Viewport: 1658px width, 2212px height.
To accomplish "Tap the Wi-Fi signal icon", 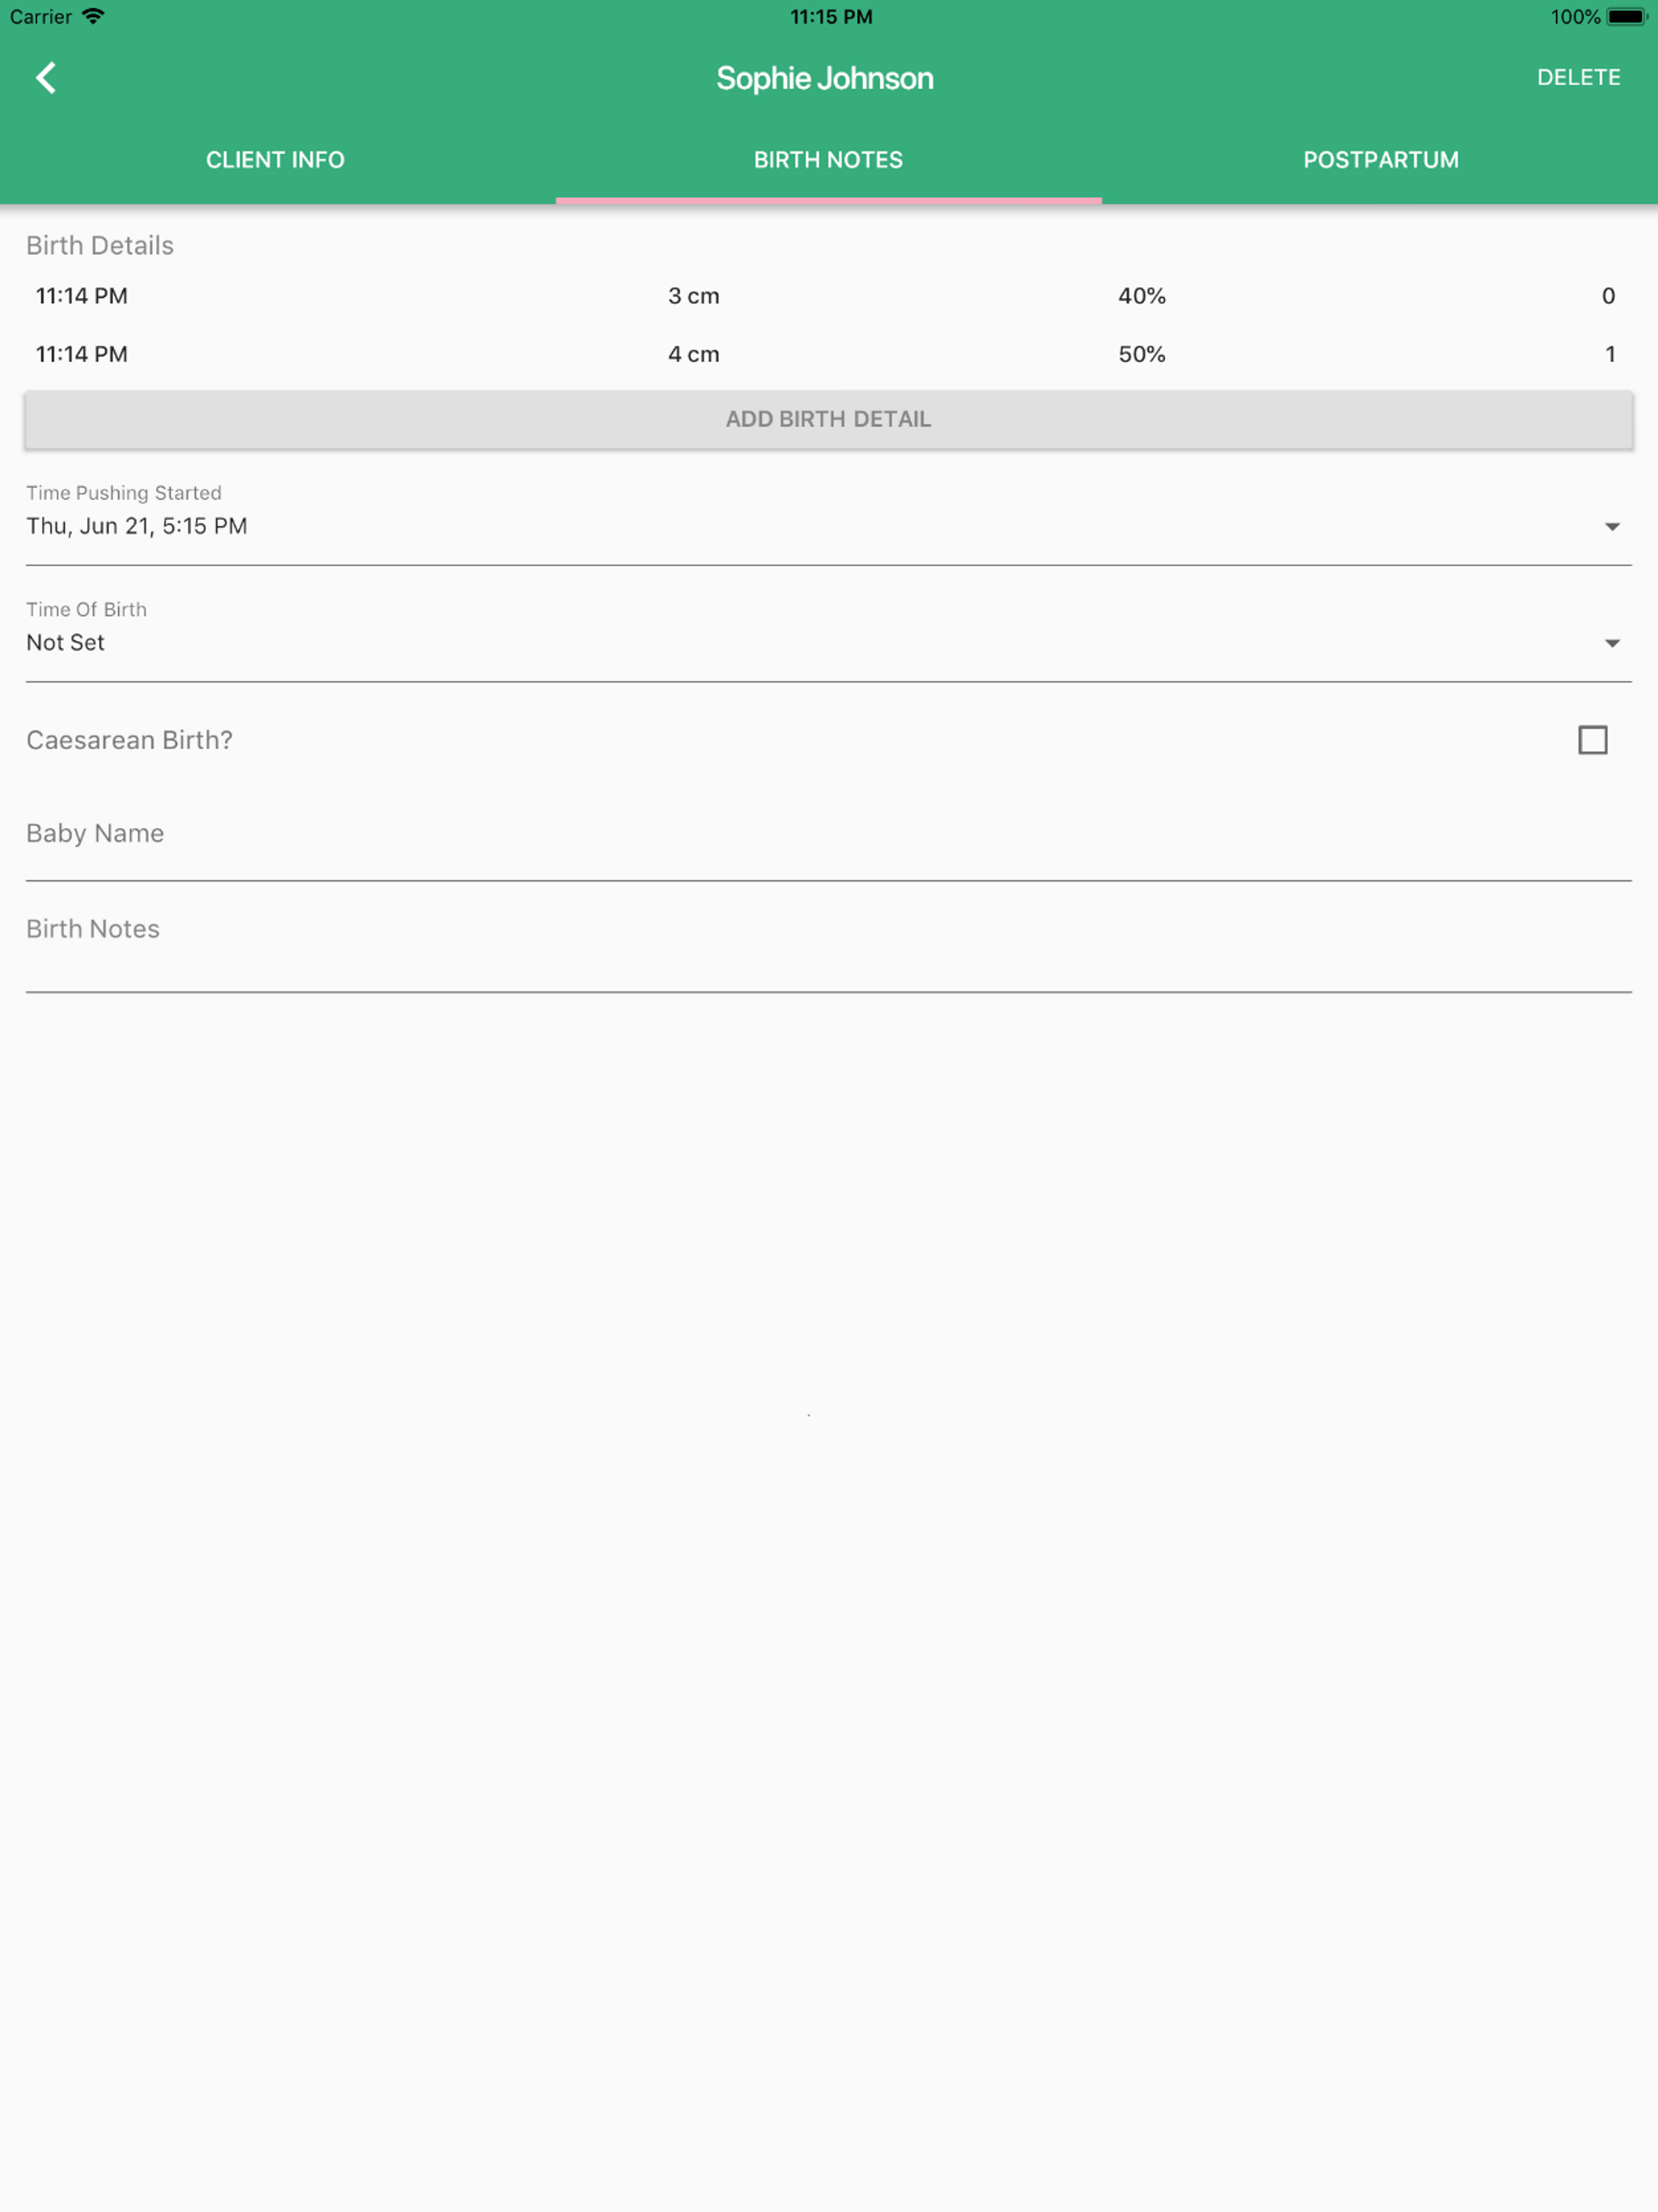I will click(93, 17).
